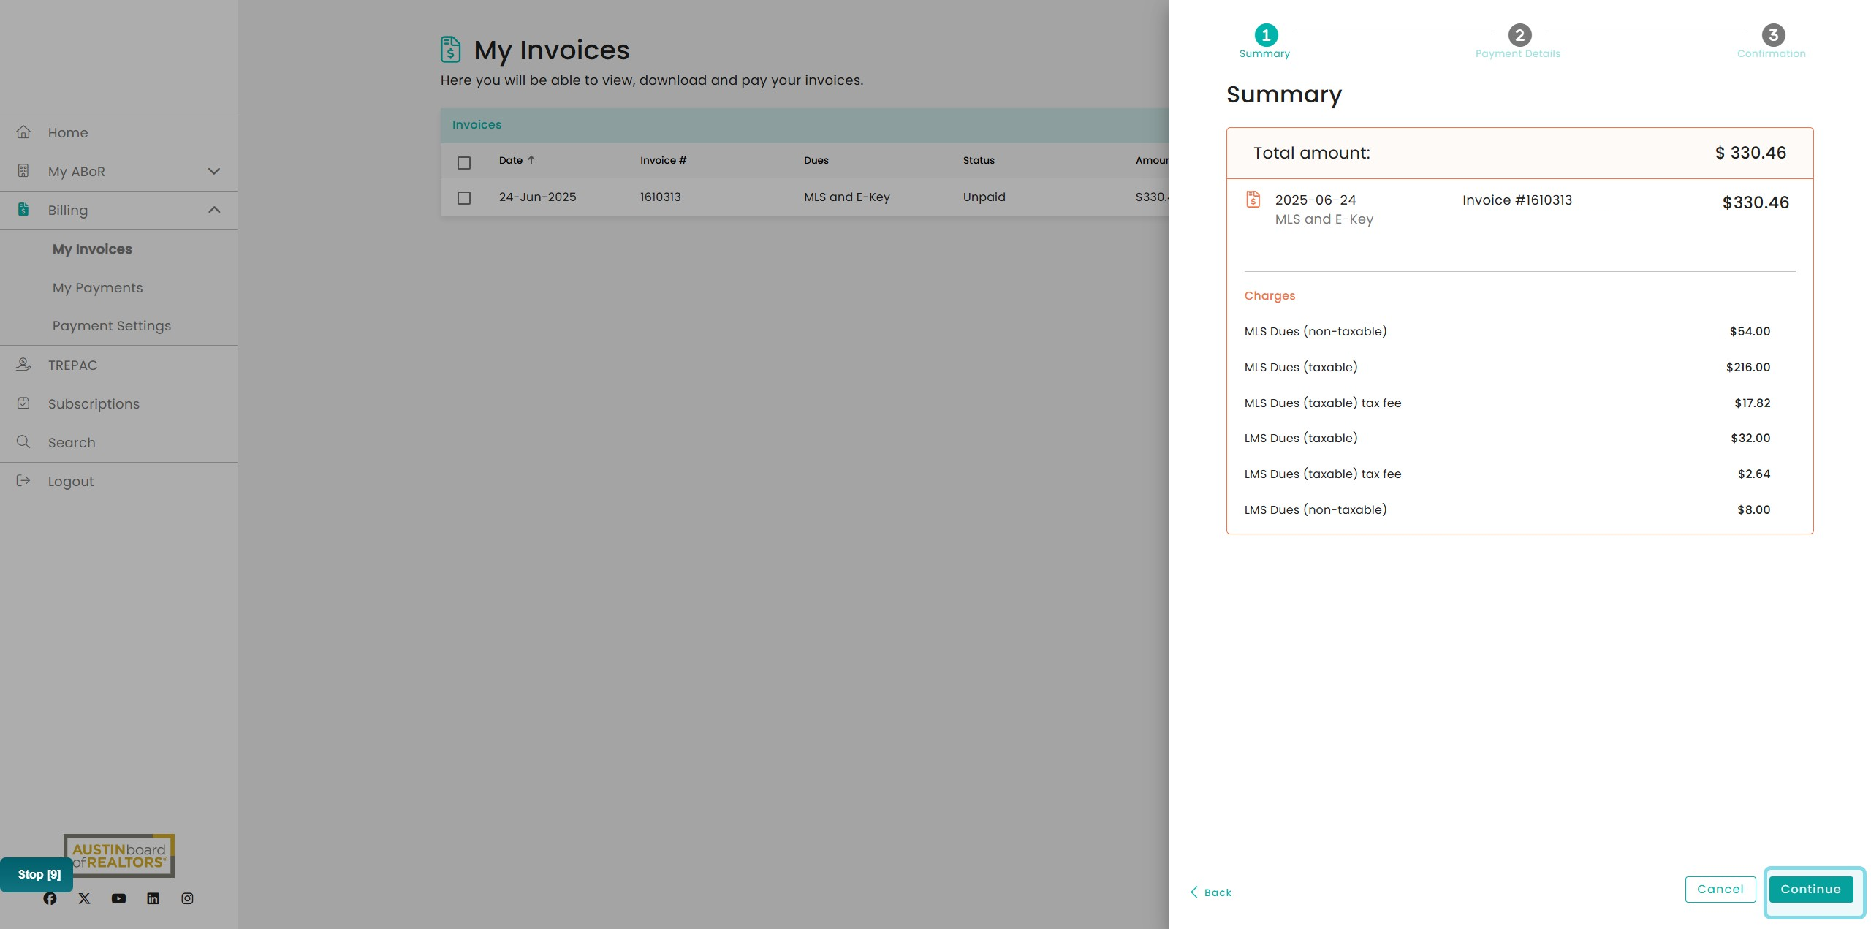This screenshot has height=929, width=1871.
Task: Click the Charges section heading
Action: point(1270,295)
